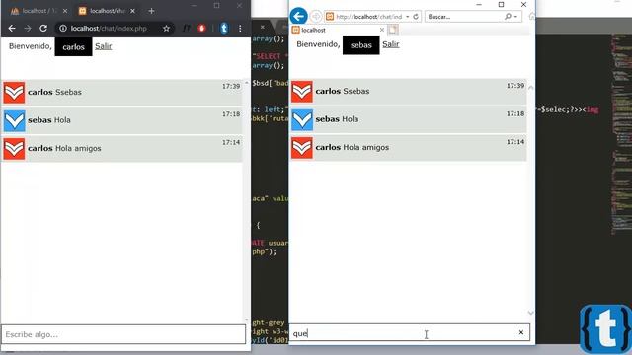Viewport: 632px width, 355px height.
Task: Click the 17:14 timestamp in IE window
Action: (515, 142)
